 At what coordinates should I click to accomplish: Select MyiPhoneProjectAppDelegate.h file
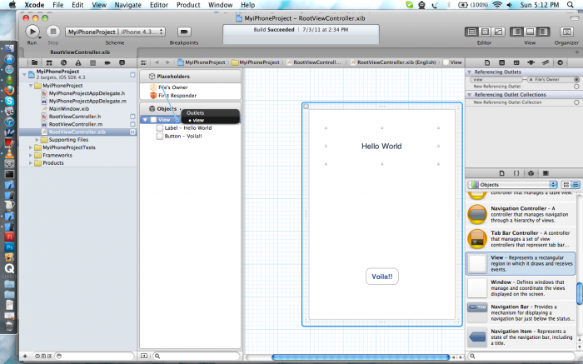pos(87,93)
